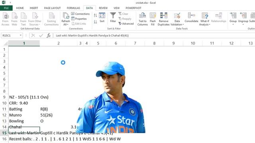
Task: Click Relationships
Action: [x=219, y=17]
